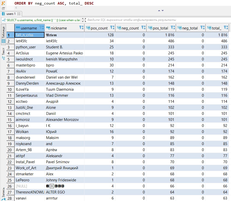Click the expand-down arrow above results panel
The image size is (231, 201).
163,11
